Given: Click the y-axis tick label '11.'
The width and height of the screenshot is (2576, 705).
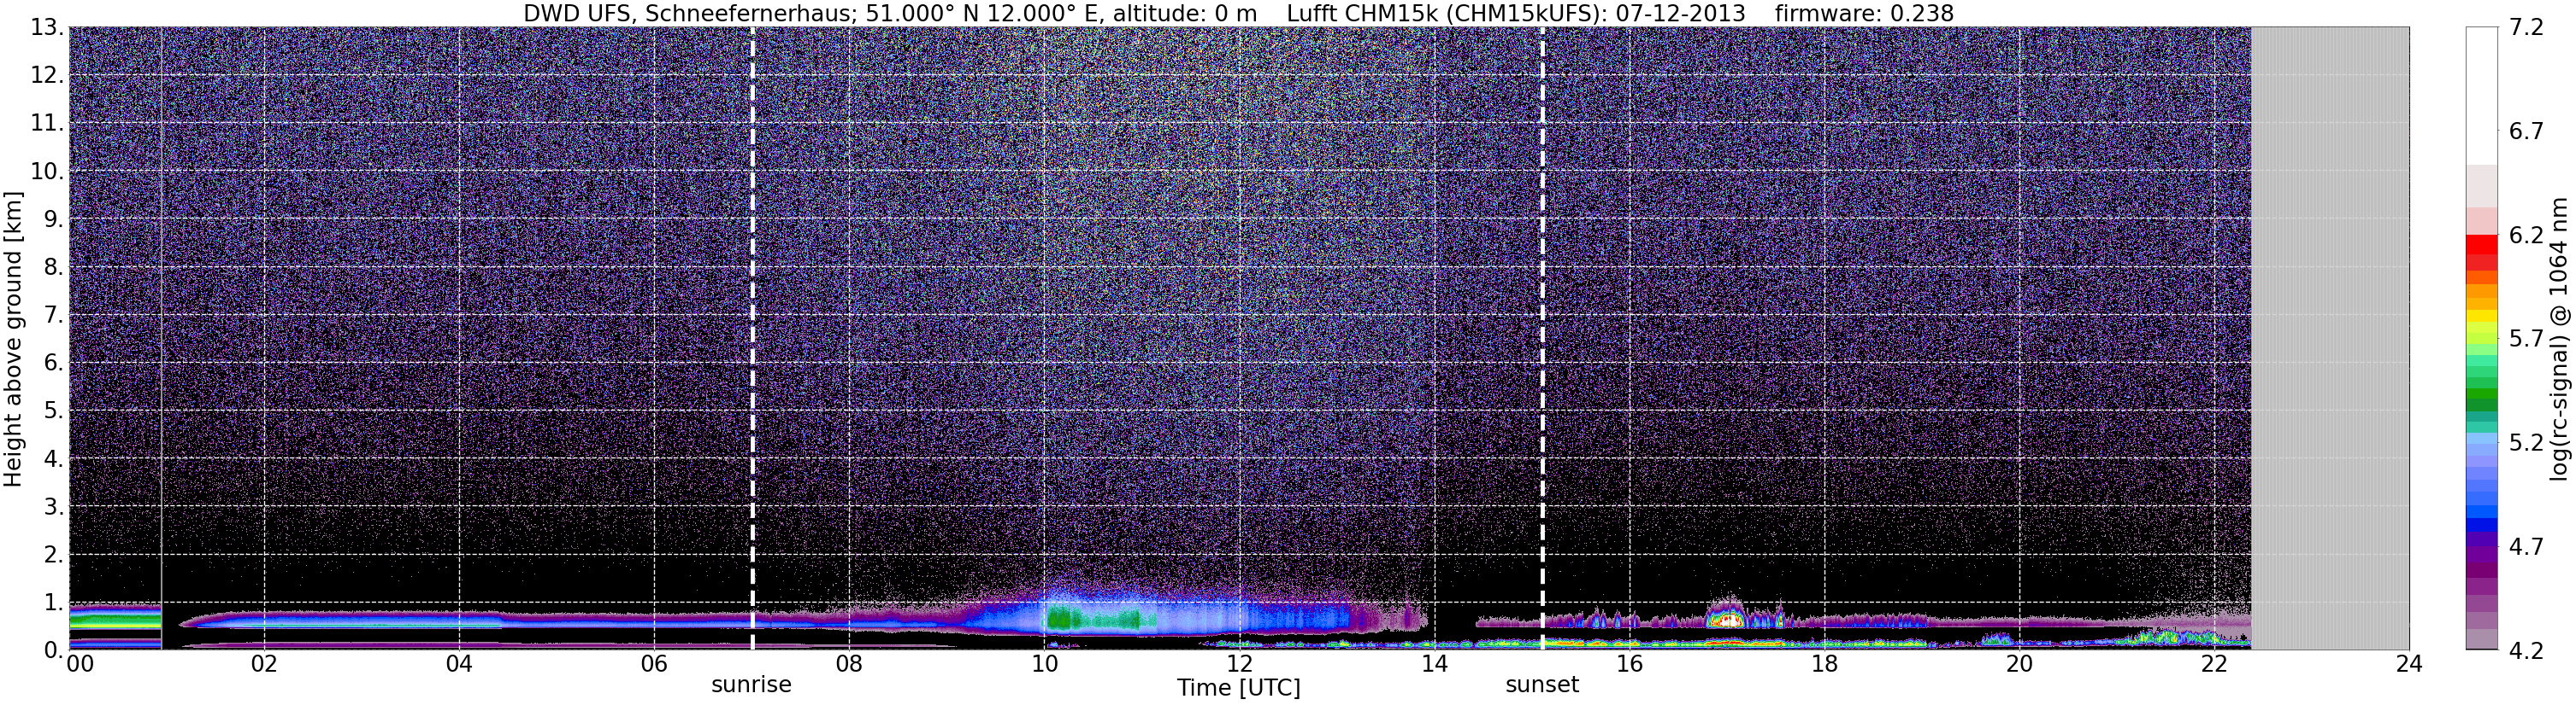Looking at the screenshot, I should (x=47, y=124).
